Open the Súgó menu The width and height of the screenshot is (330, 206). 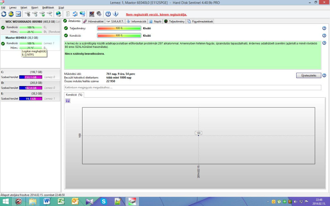[x=61, y=7]
